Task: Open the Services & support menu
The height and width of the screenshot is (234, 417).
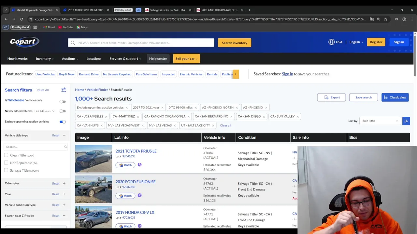Action: [x=125, y=58]
